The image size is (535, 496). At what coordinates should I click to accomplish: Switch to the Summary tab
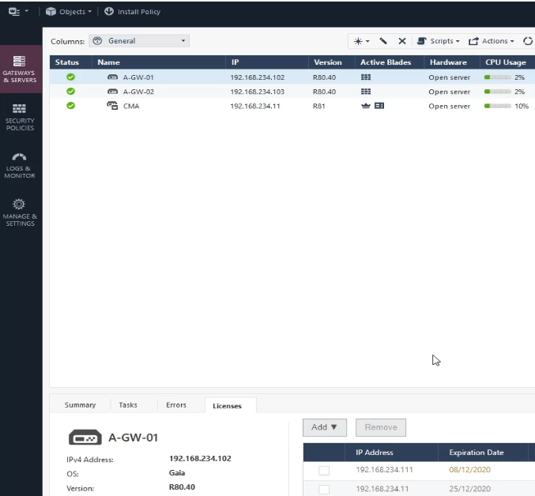[x=80, y=405]
